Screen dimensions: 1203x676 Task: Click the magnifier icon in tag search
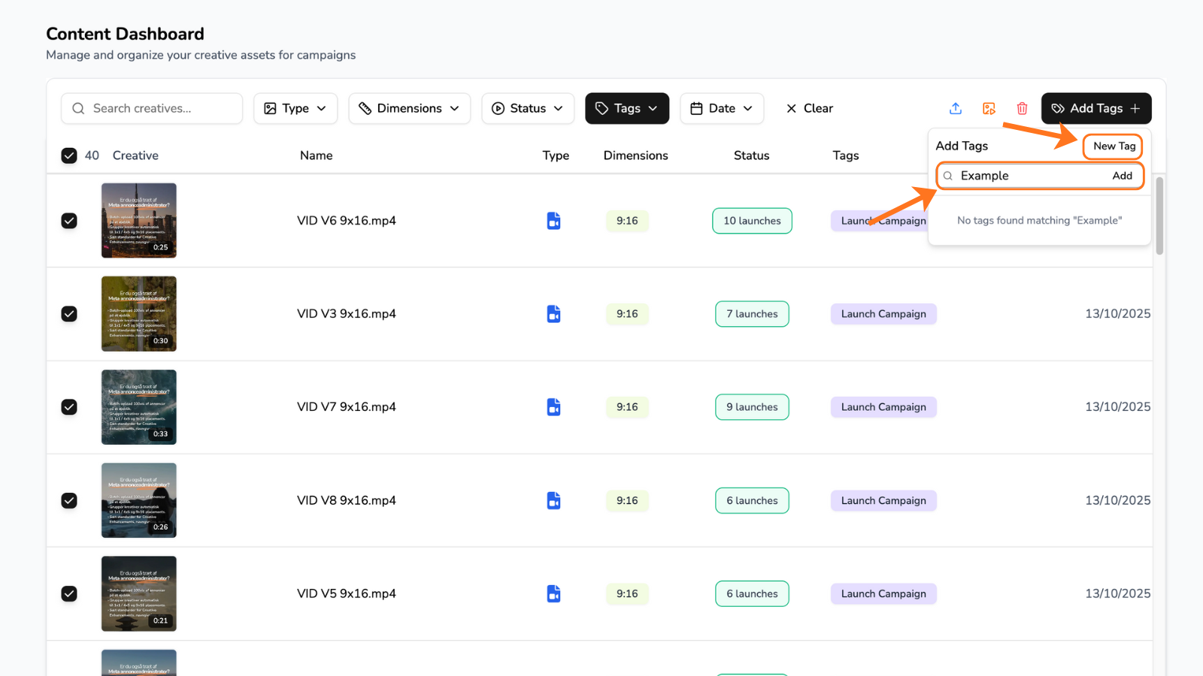click(x=948, y=176)
